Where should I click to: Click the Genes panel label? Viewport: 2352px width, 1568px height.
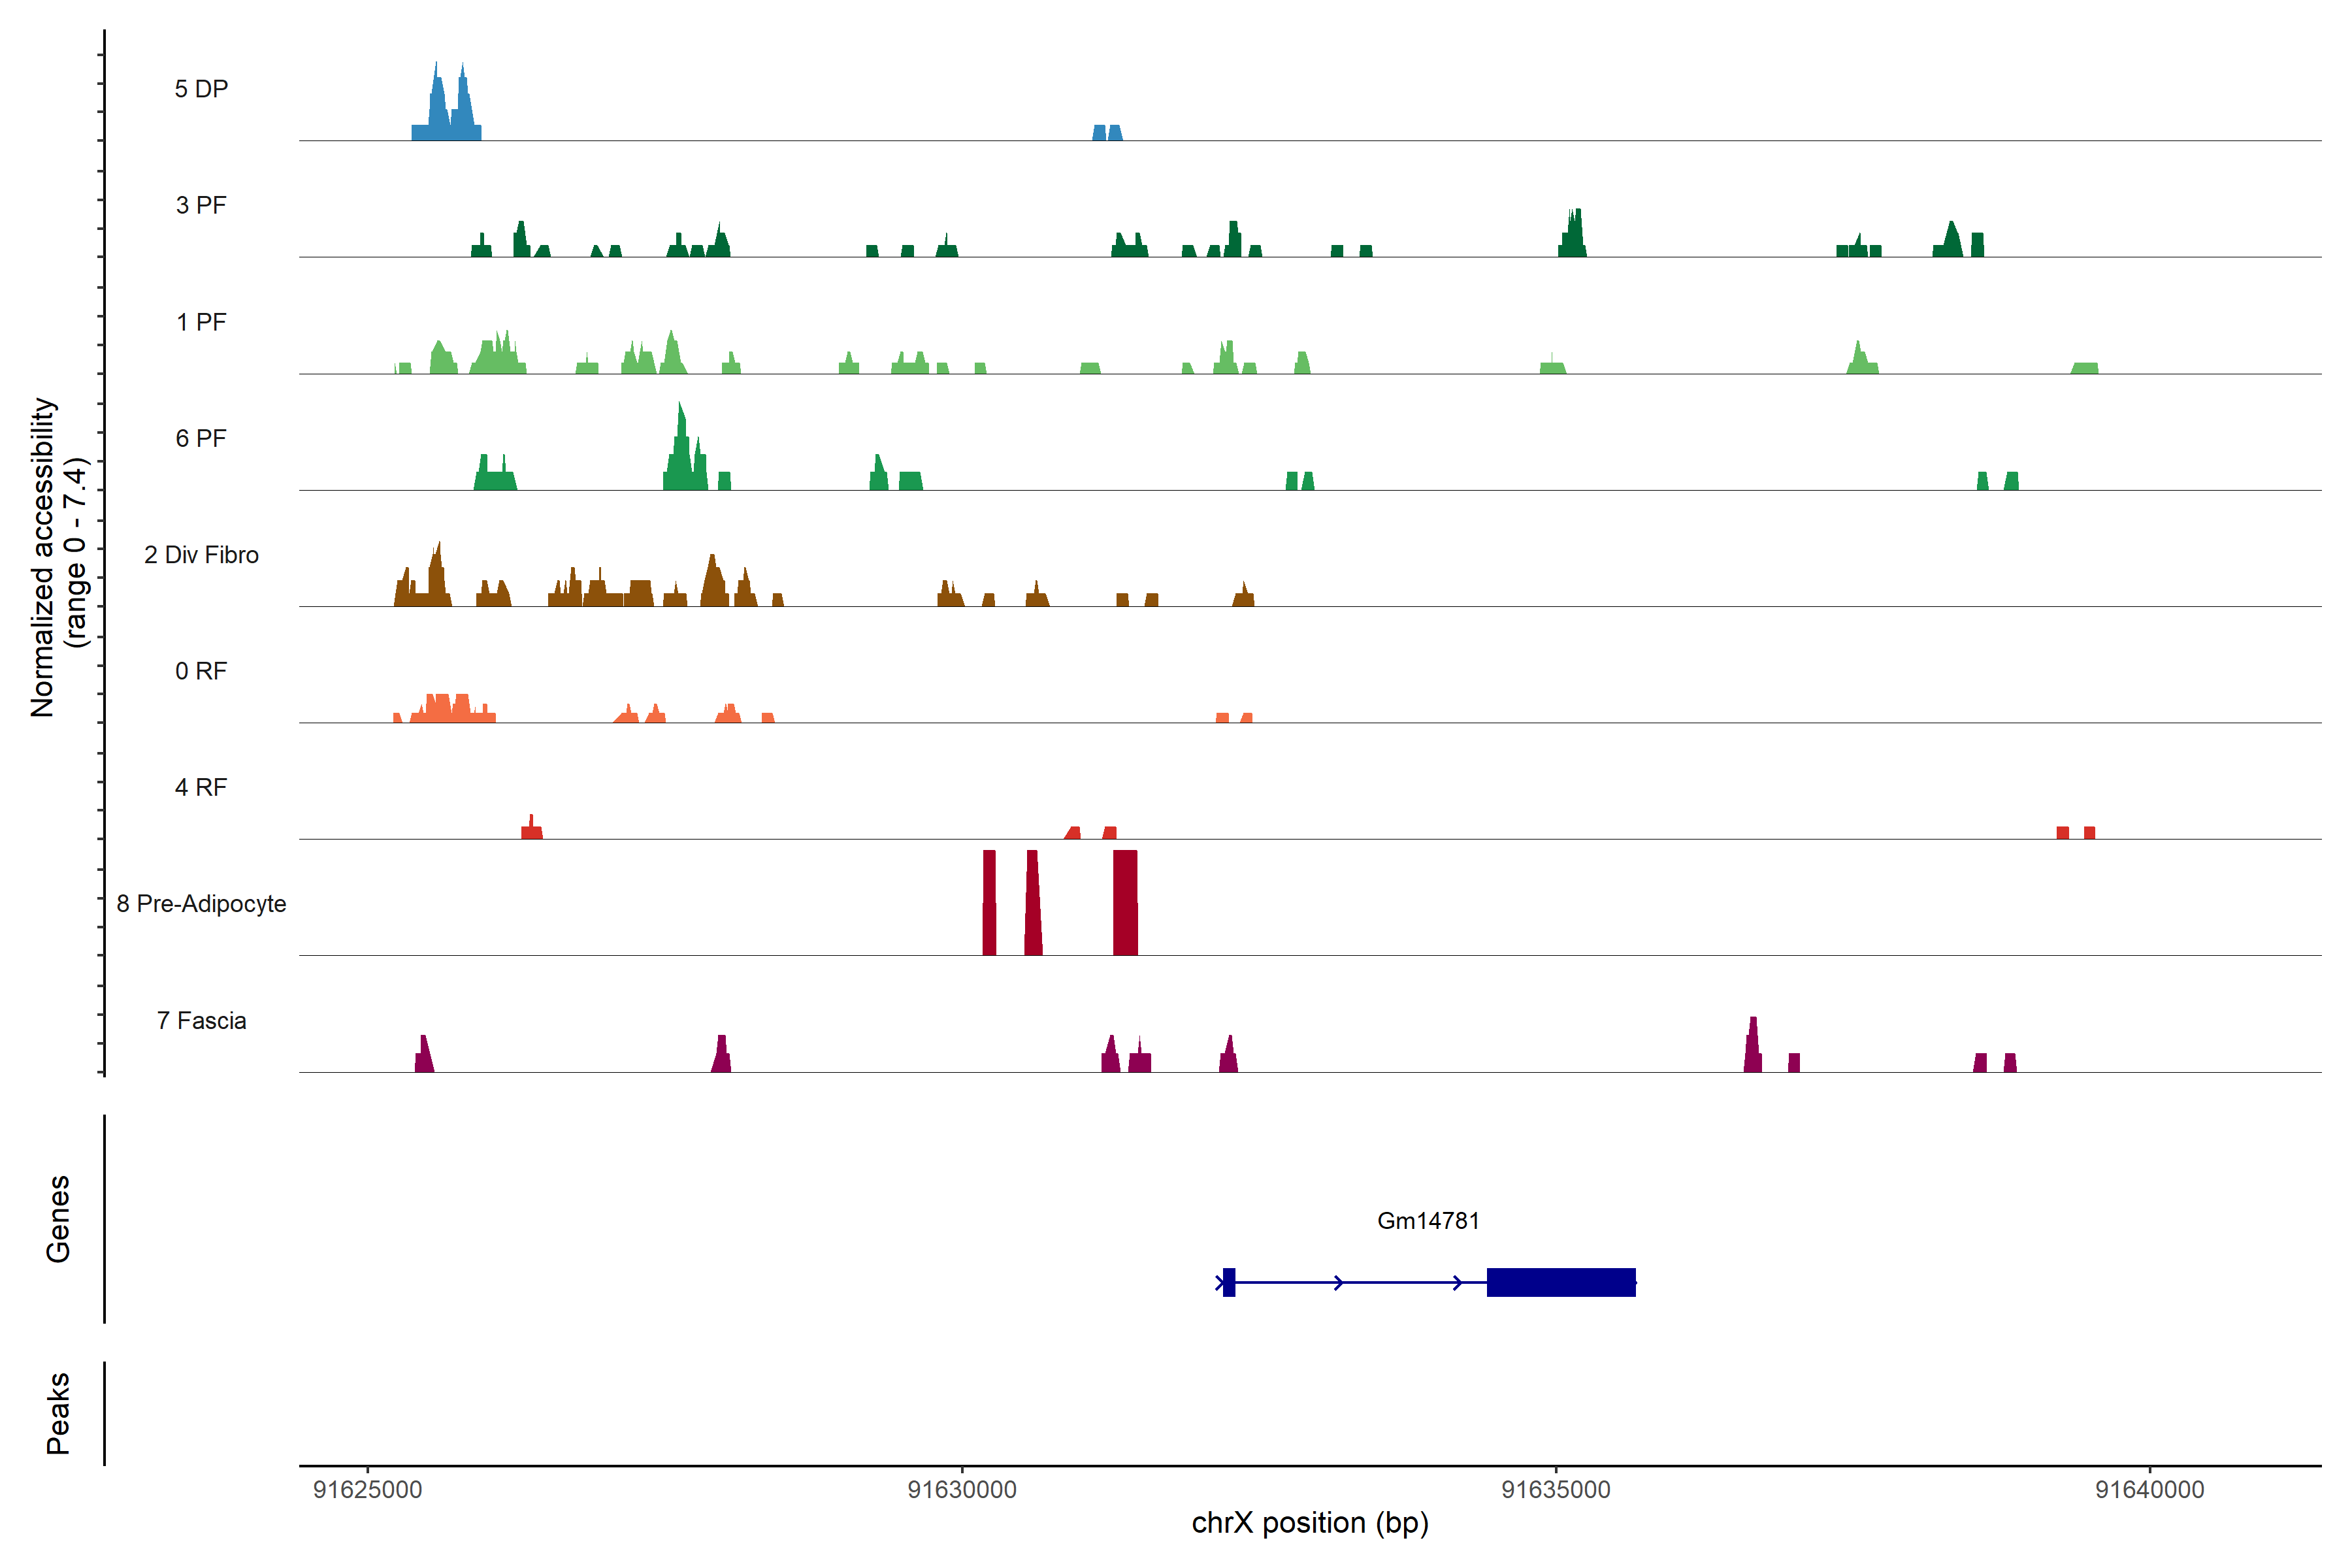point(58,1219)
